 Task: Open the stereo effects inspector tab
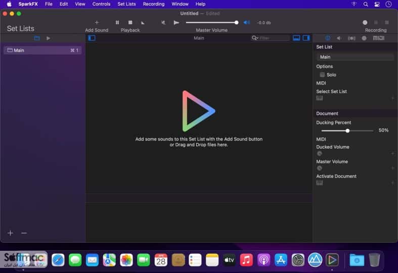(351, 38)
